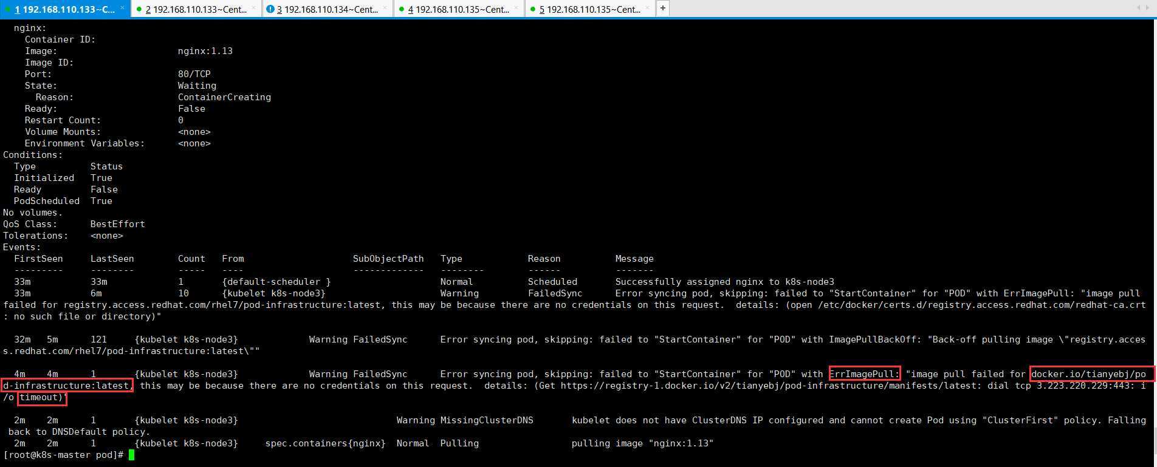
Task: Click the 'Container ID:' label
Action: click(60, 39)
